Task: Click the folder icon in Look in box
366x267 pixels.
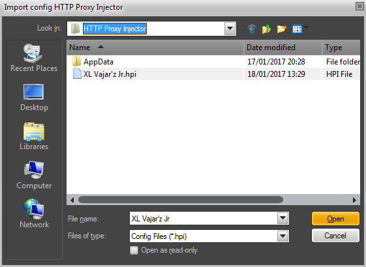Action: coord(75,29)
